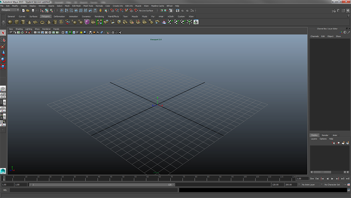
Task: Activate the Rotate tool in the toolbox
Action: [x=3, y=60]
